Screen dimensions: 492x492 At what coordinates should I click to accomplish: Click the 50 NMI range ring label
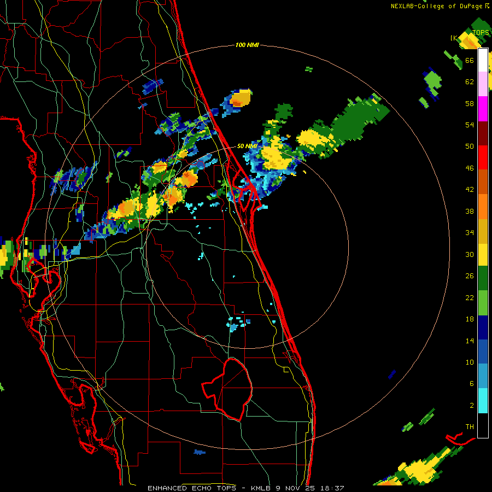pos(247,146)
